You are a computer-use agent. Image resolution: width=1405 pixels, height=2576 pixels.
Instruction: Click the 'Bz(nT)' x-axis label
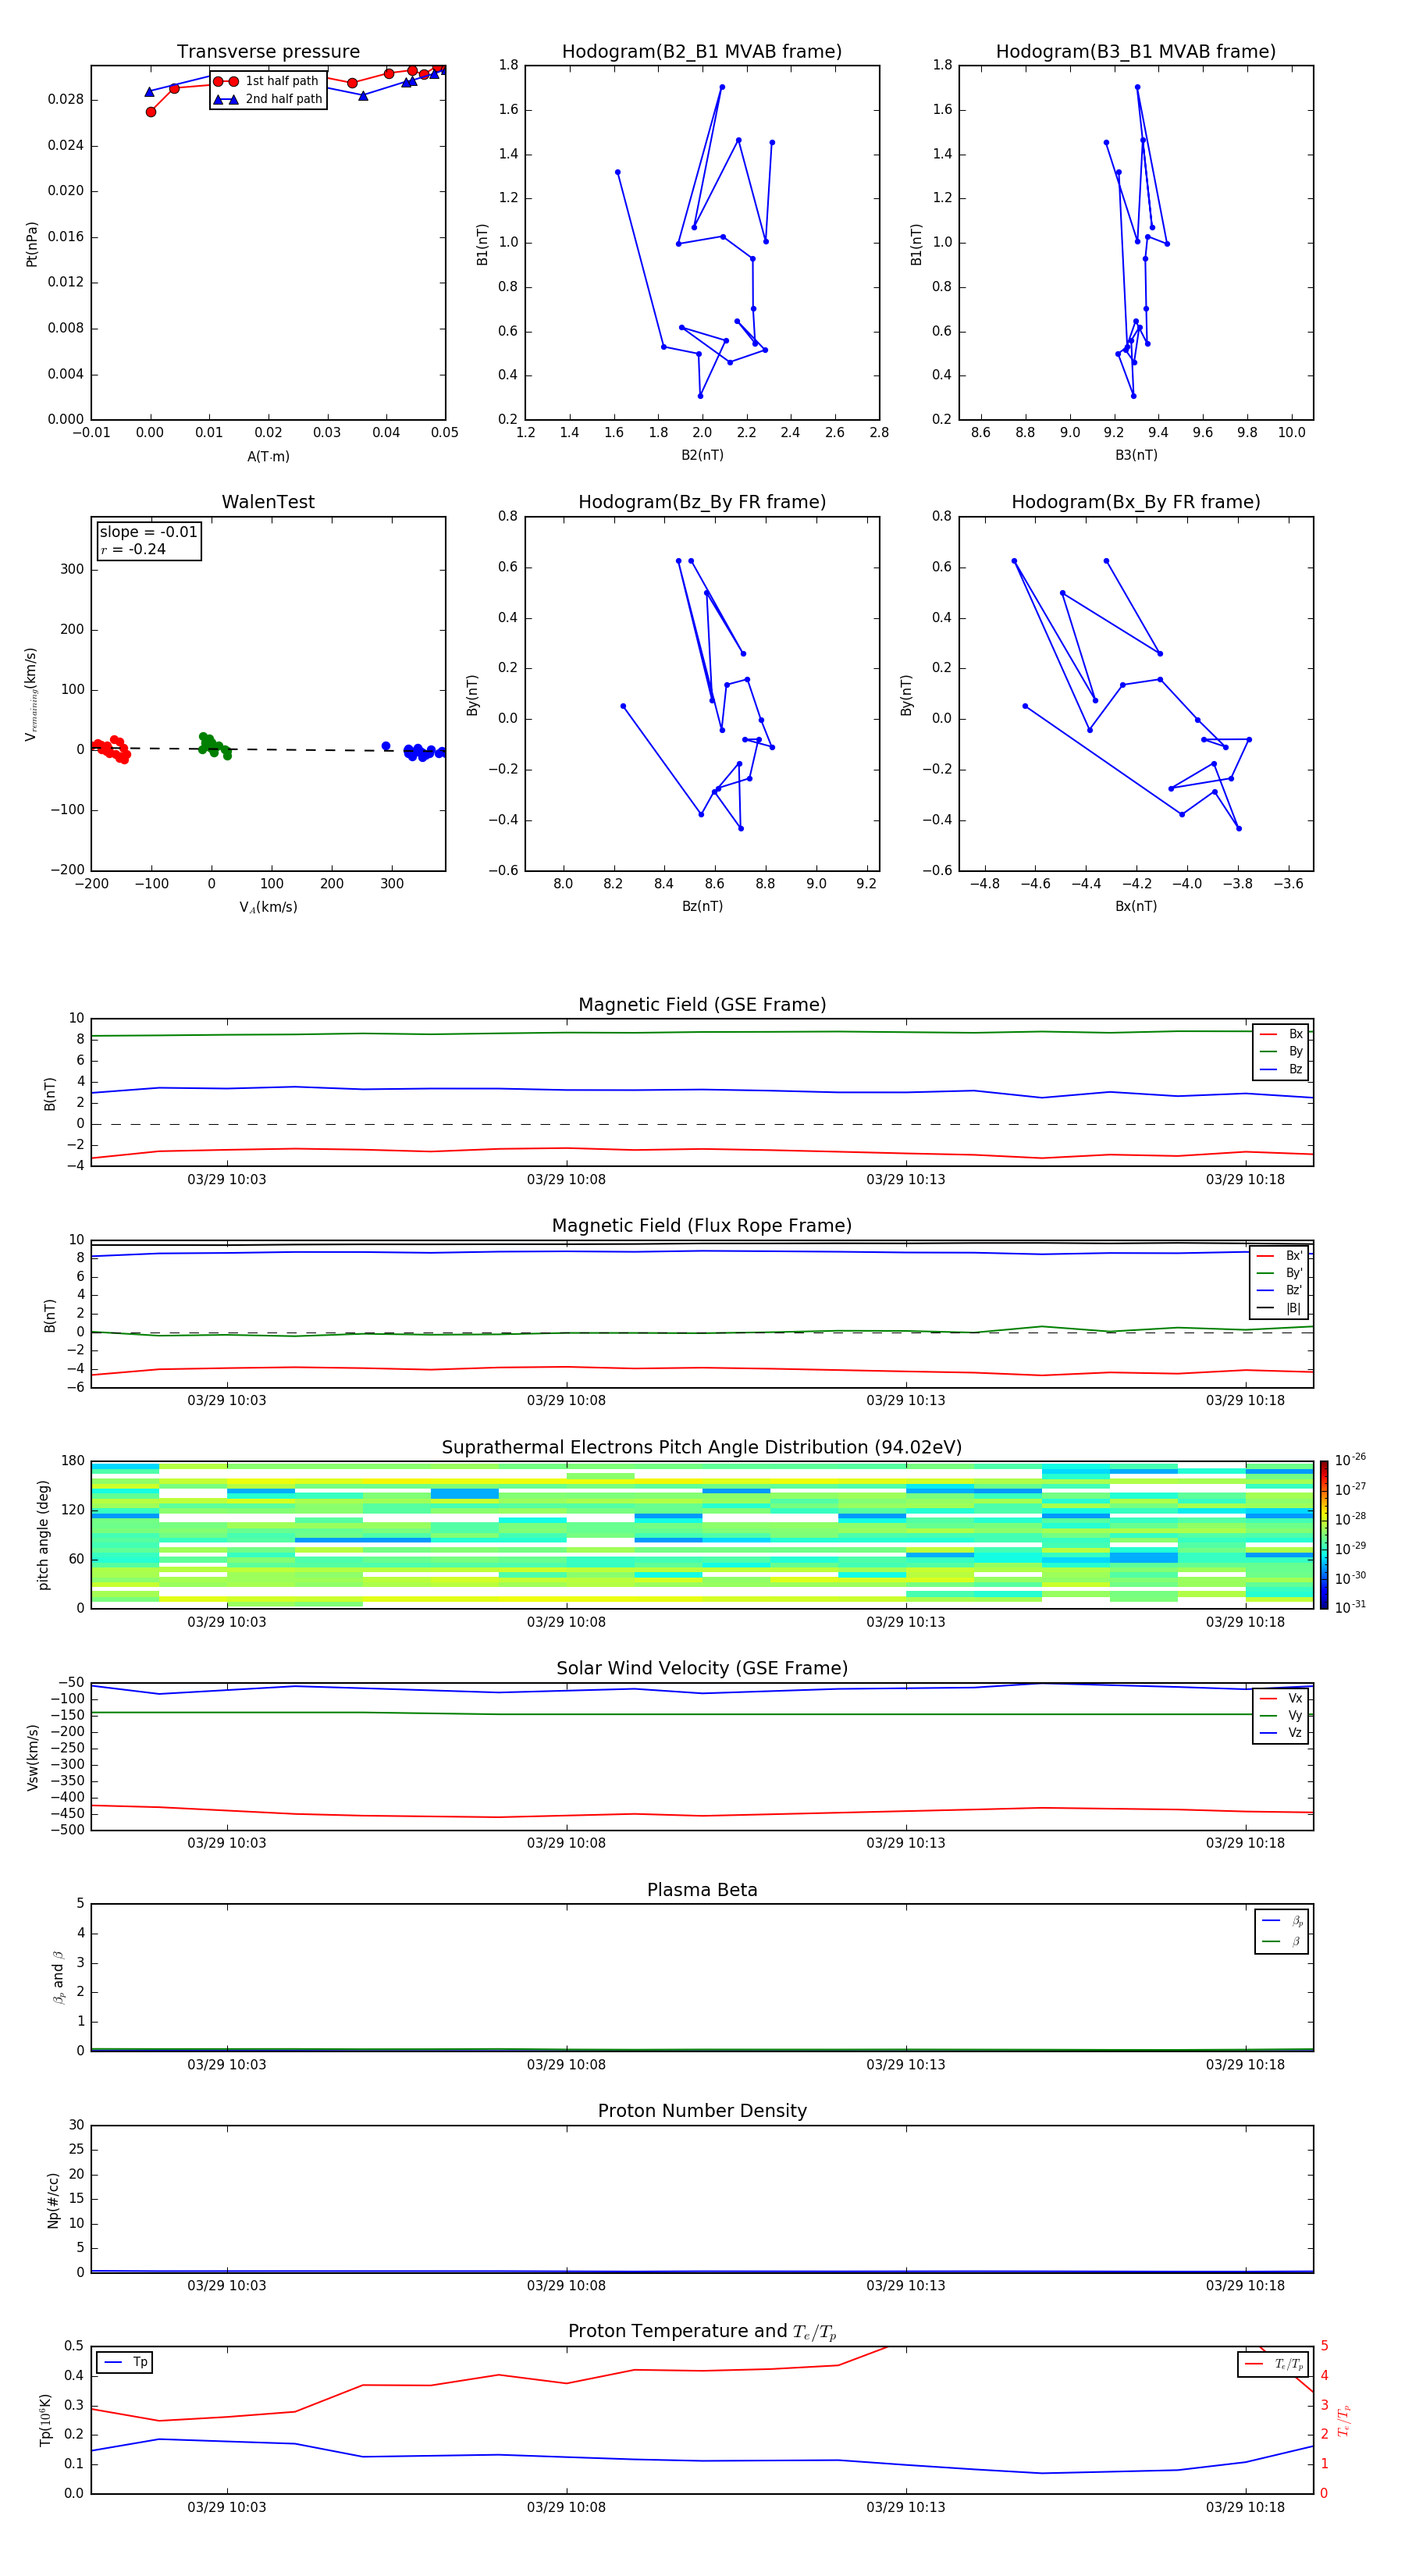click(x=702, y=906)
